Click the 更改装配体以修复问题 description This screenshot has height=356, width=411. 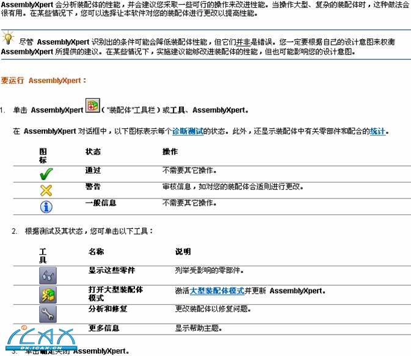click(x=213, y=309)
